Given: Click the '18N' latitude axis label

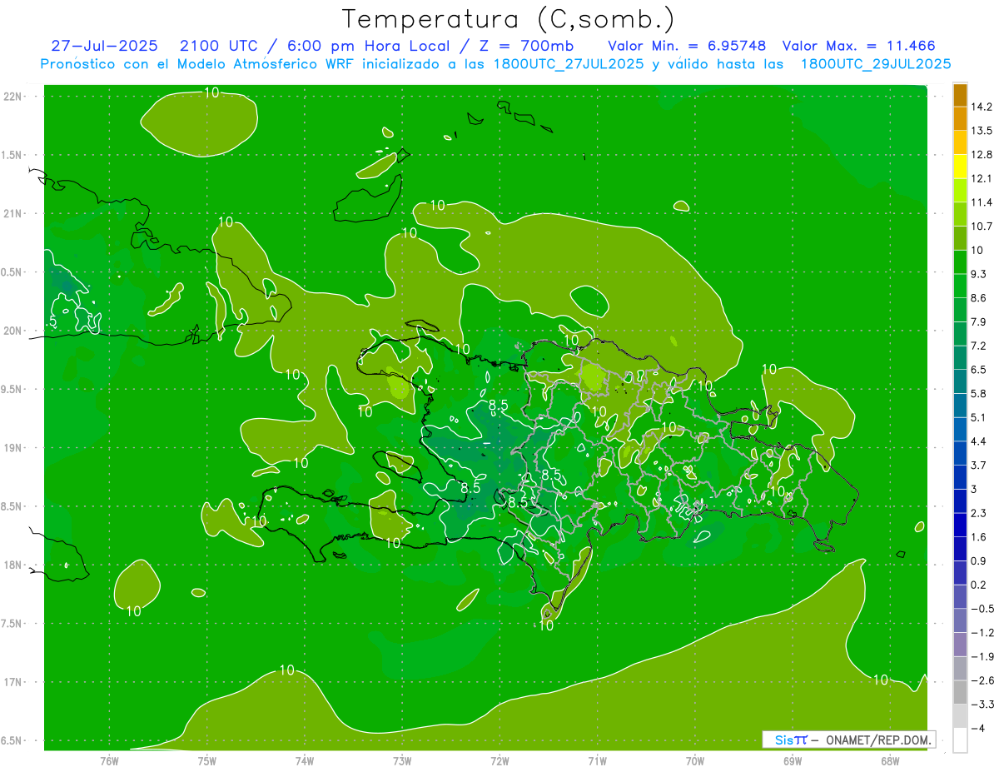Looking at the screenshot, I should point(14,565).
